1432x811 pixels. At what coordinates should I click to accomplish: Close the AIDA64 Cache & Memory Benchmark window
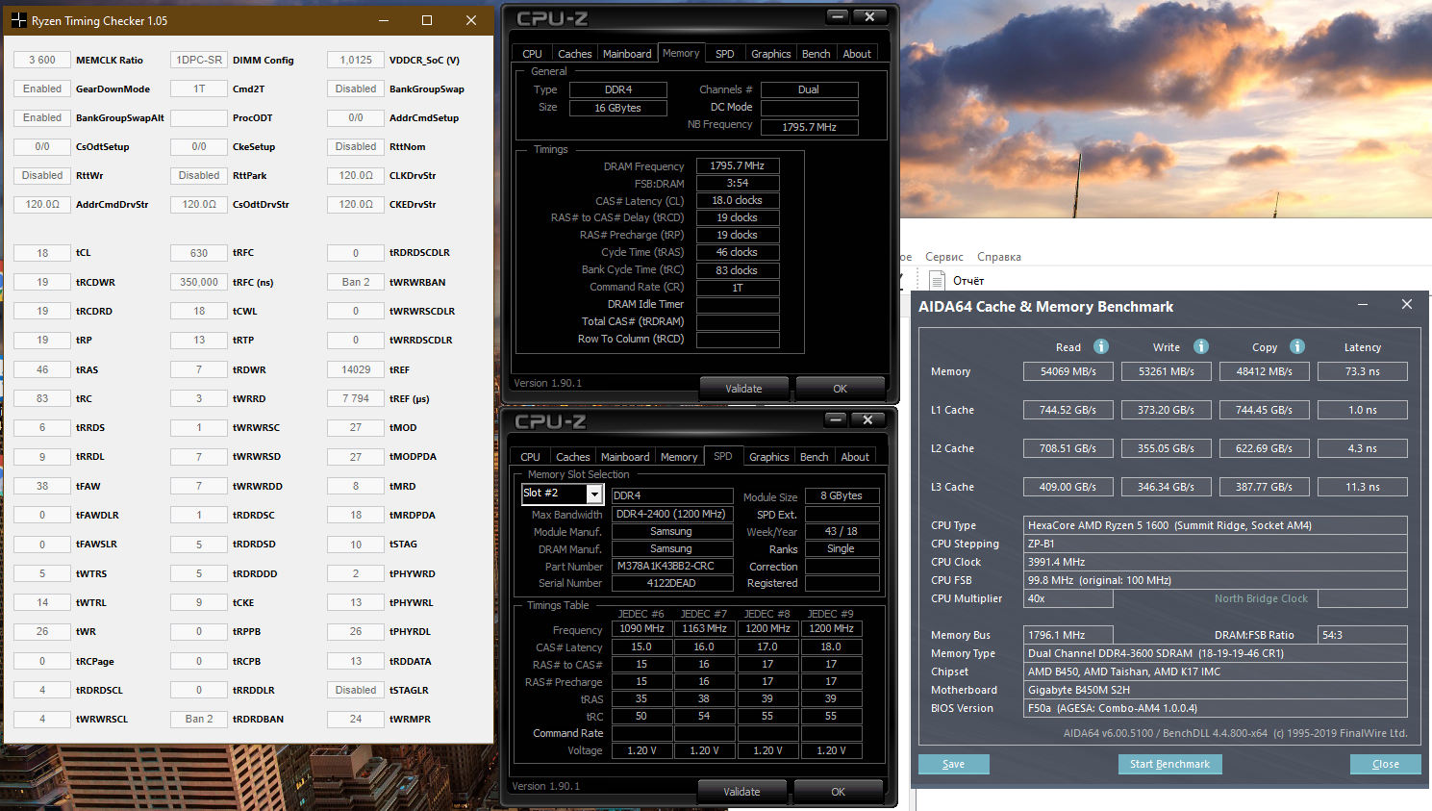[1406, 304]
